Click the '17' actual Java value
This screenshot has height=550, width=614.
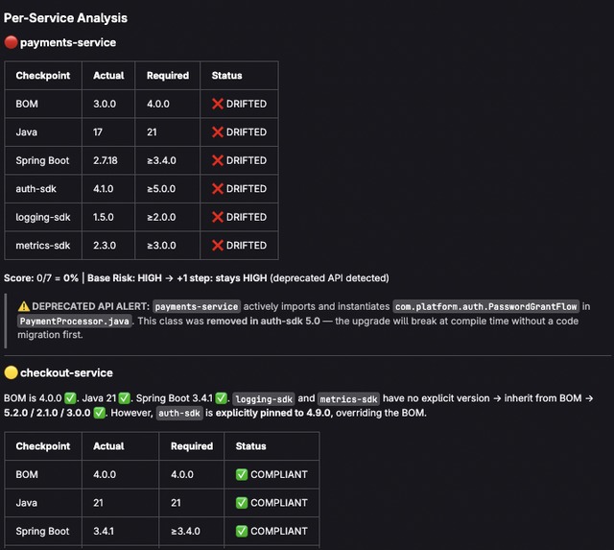[x=98, y=132]
